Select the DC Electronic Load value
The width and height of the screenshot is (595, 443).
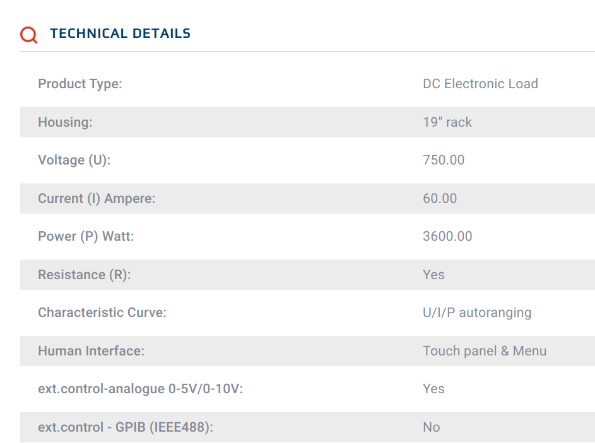click(x=480, y=84)
